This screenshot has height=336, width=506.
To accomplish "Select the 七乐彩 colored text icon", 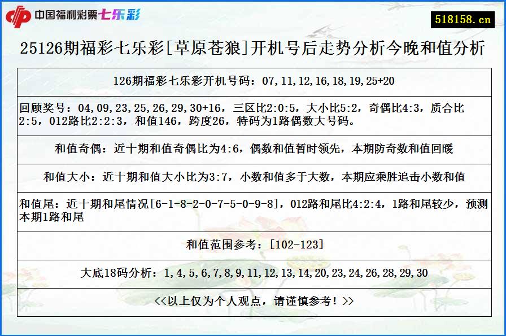I will (121, 15).
